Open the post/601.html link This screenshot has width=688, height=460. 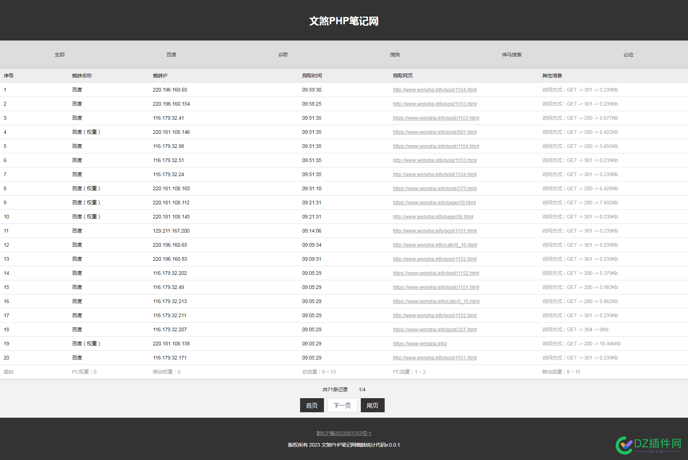pos(435,132)
